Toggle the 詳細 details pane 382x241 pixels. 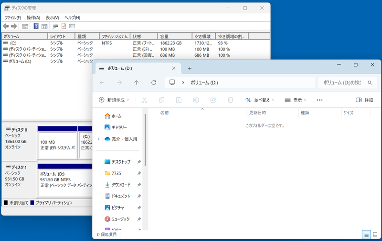click(364, 100)
